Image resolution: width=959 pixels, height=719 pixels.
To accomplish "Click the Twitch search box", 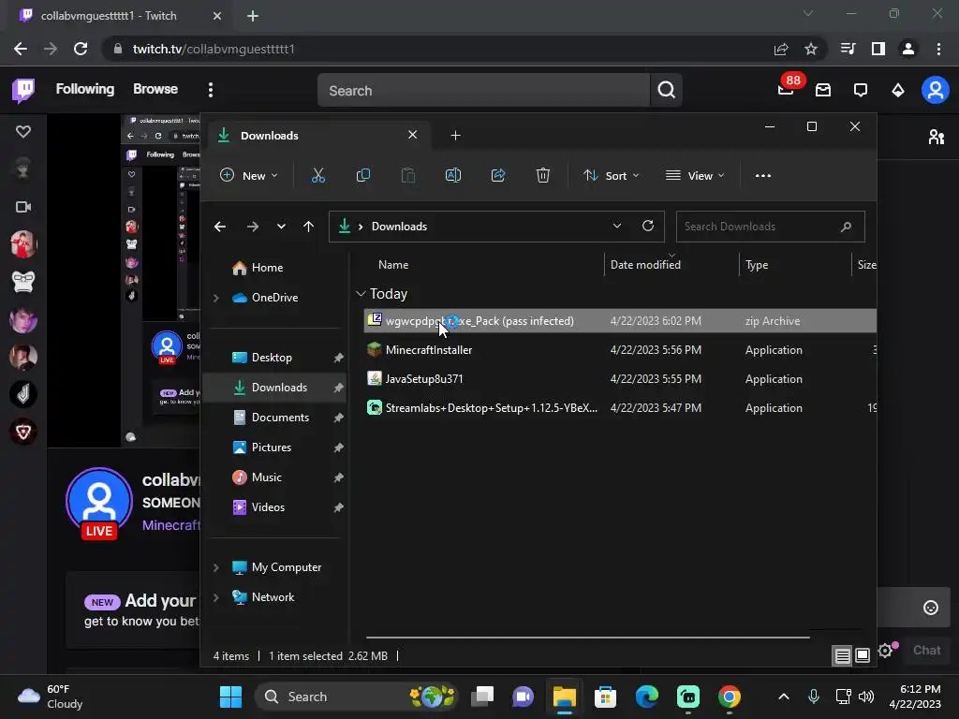I will click(483, 91).
